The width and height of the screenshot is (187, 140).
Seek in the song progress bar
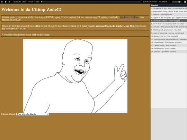[x=91, y=2]
